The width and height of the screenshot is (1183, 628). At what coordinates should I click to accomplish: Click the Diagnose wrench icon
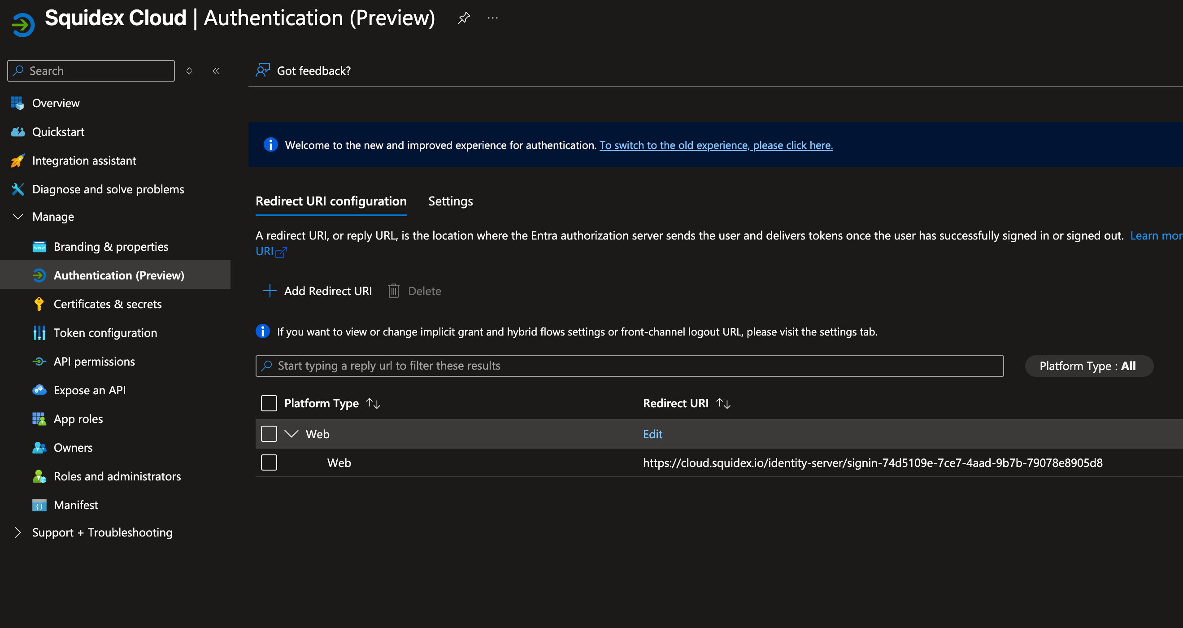click(17, 189)
